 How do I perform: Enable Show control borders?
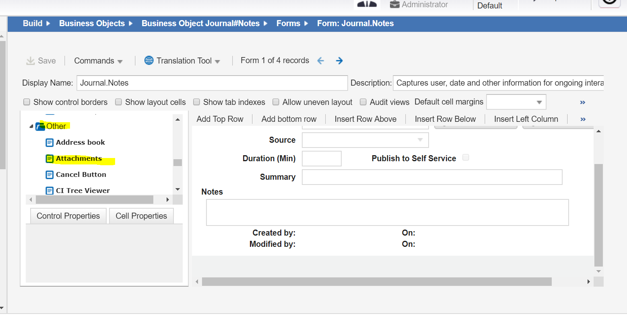tap(27, 102)
